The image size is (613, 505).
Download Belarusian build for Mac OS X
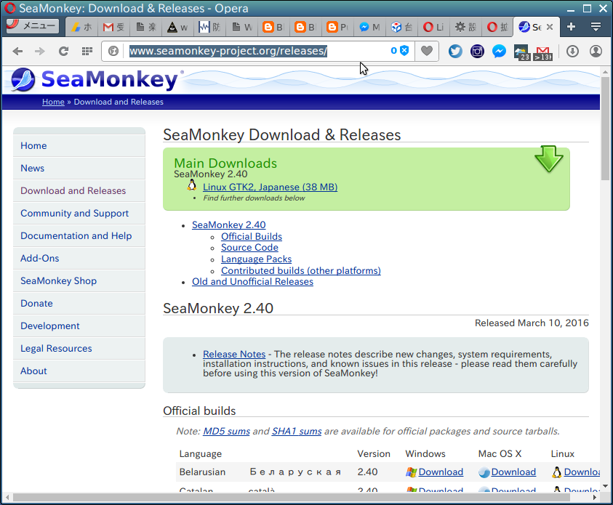point(513,472)
